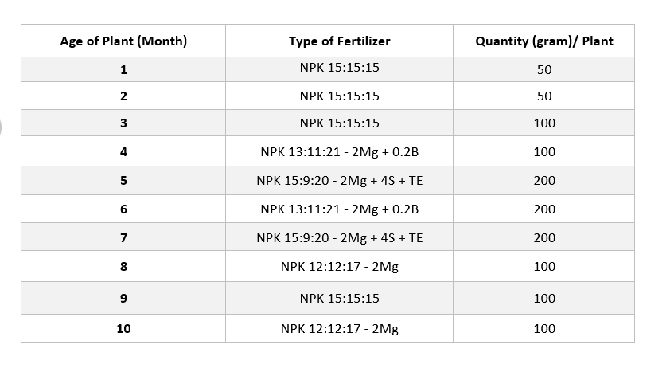This screenshot has height=368, width=670.
Task: Click the 'Quantity (gram)/ Plant' header cell
Action: pyautogui.click(x=544, y=41)
